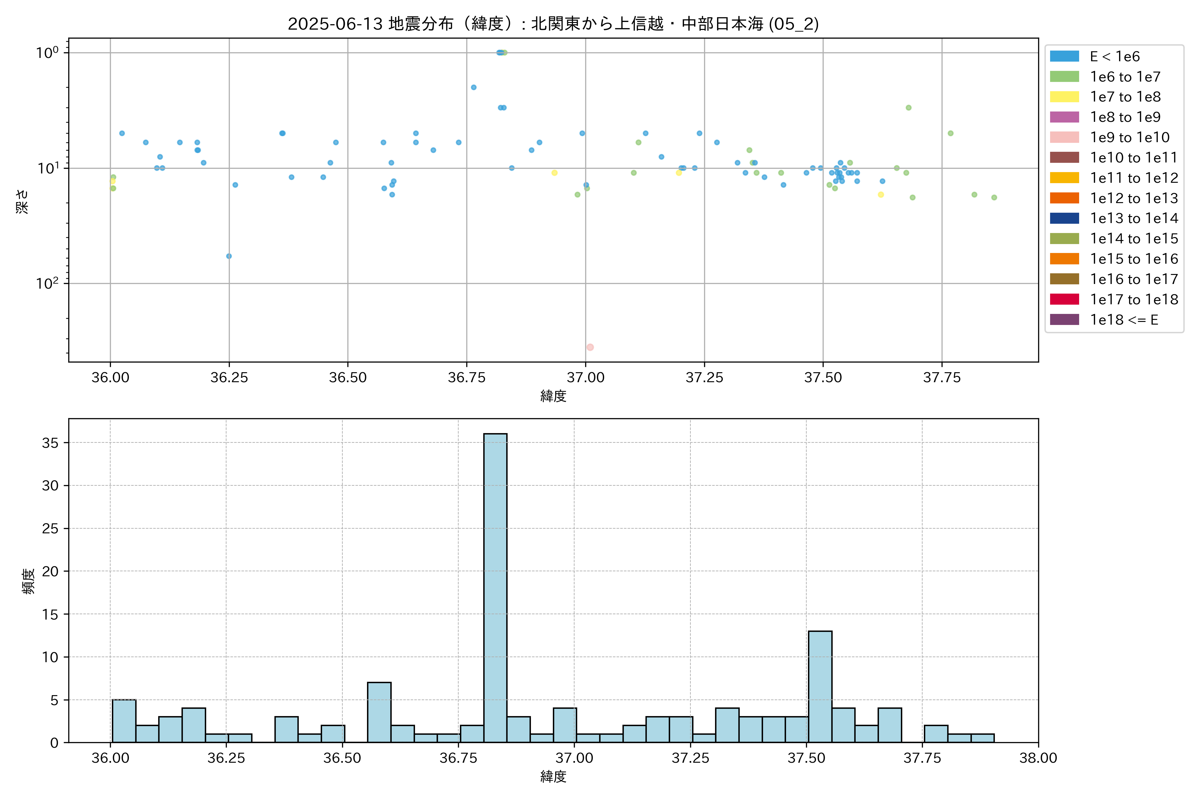Click the yellow 1e7 to 1e8 swatch
The height and width of the screenshot is (799, 1199).
pyautogui.click(x=1064, y=97)
